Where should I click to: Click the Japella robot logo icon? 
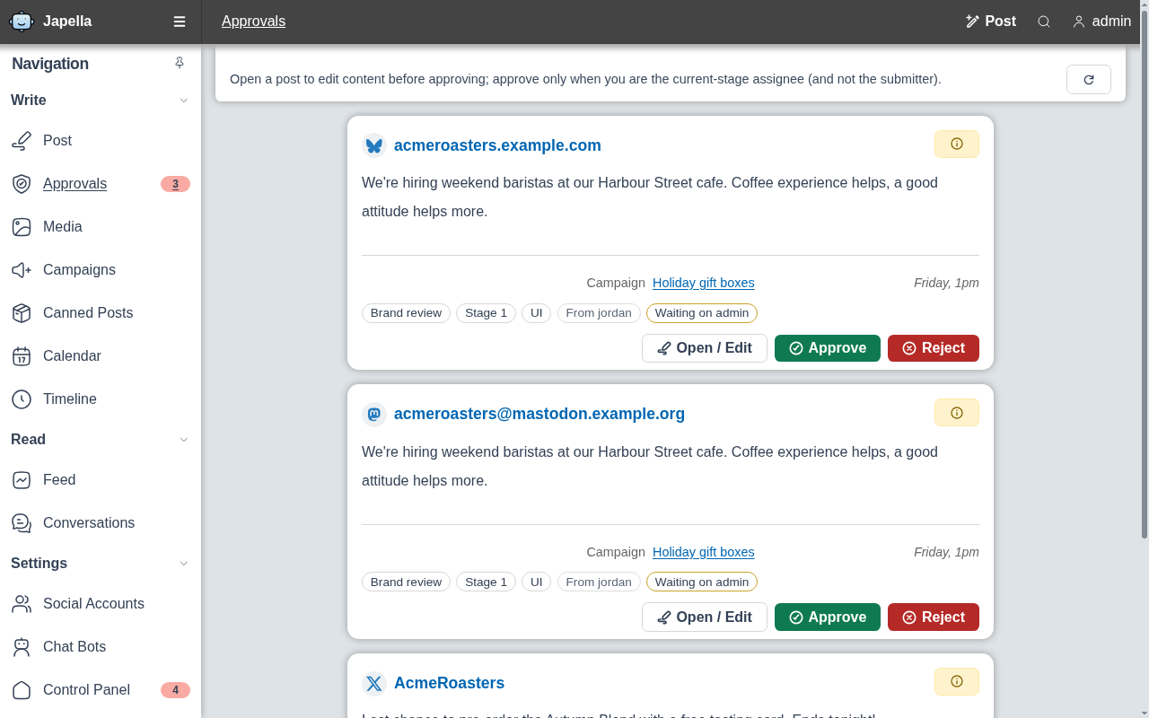coord(22,22)
